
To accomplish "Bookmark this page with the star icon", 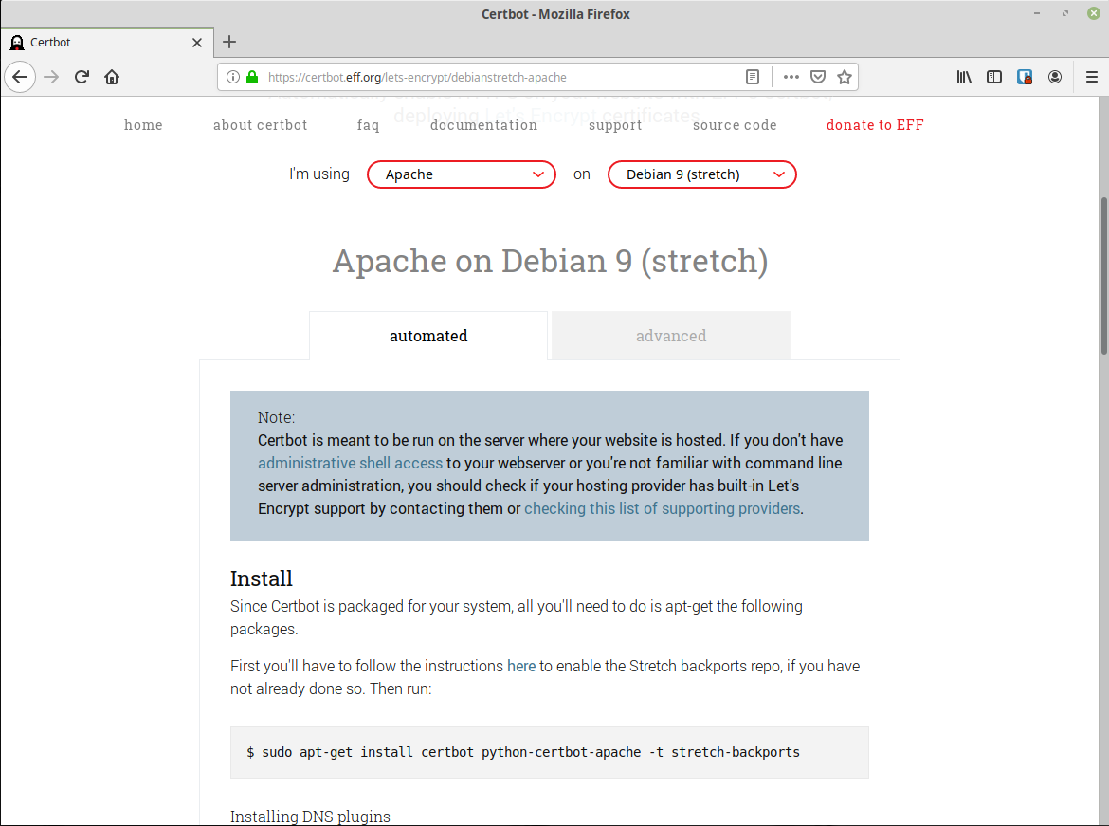I will pyautogui.click(x=845, y=77).
